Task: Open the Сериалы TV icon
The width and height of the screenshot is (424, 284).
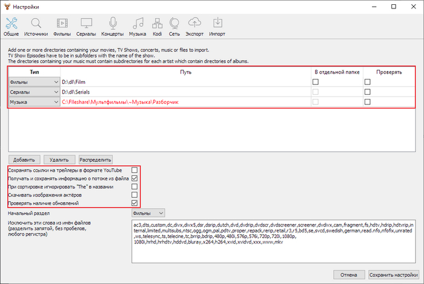Action: (x=87, y=25)
